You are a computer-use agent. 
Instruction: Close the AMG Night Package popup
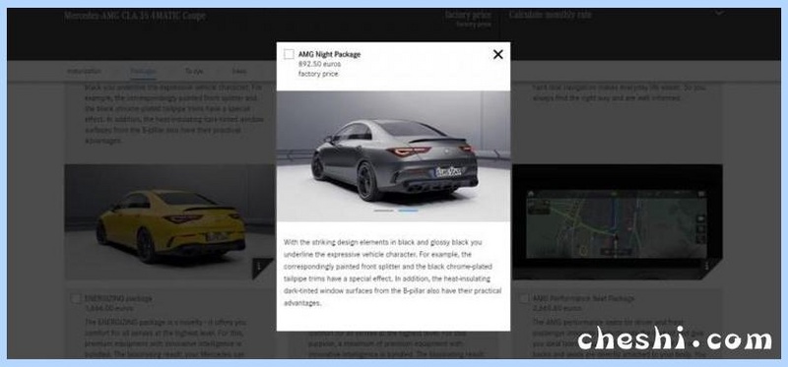[498, 54]
